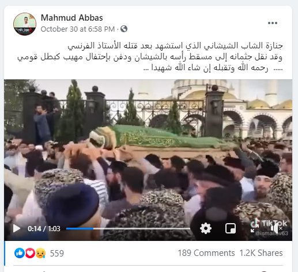This screenshot has width=298, height=272.
Task: Click the red heart Love reaction icon
Action: click(30, 253)
